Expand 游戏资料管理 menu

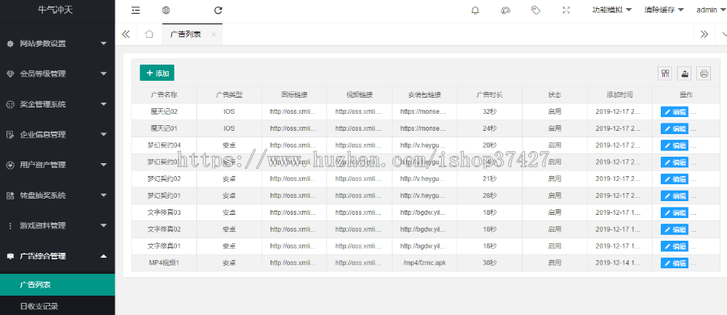point(57,225)
